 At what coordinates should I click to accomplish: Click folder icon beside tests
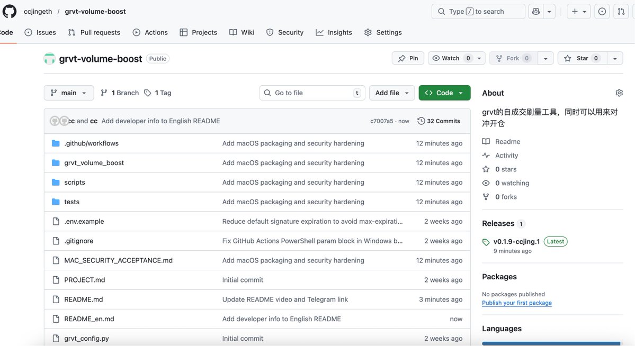pyautogui.click(x=56, y=202)
